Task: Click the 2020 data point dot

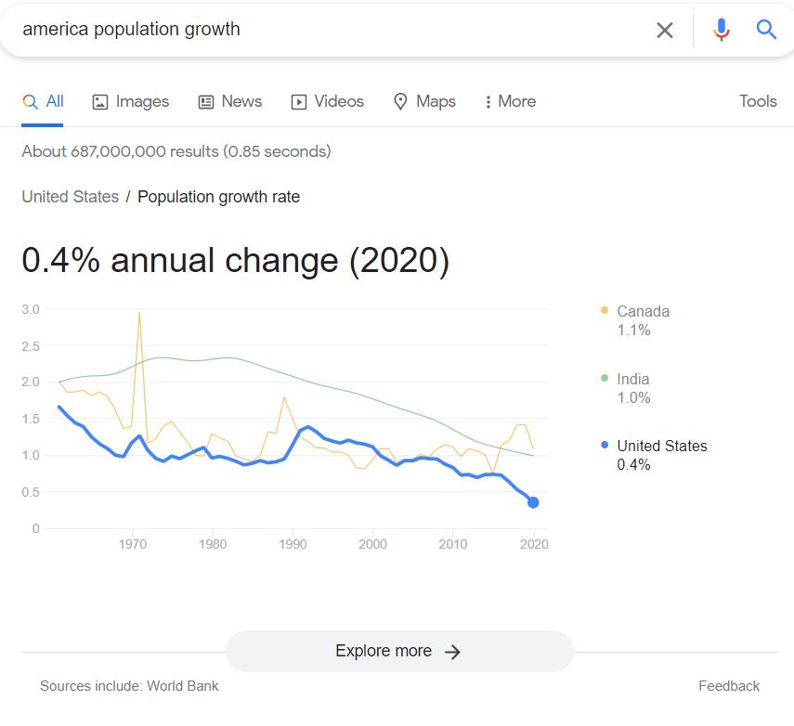Action: [x=533, y=503]
